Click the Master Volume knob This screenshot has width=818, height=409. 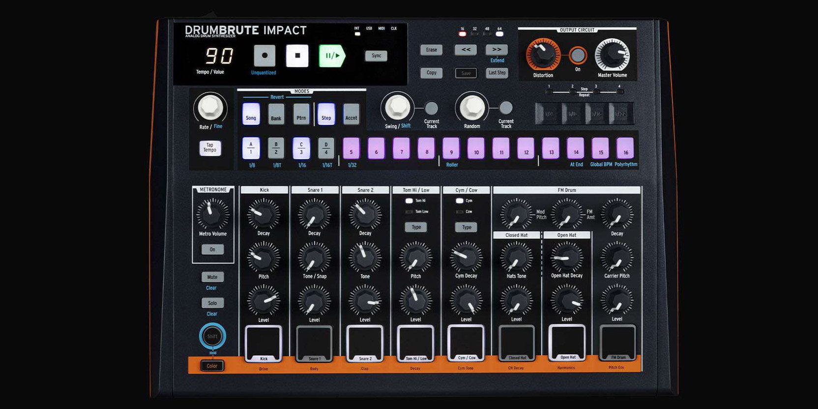pos(612,55)
